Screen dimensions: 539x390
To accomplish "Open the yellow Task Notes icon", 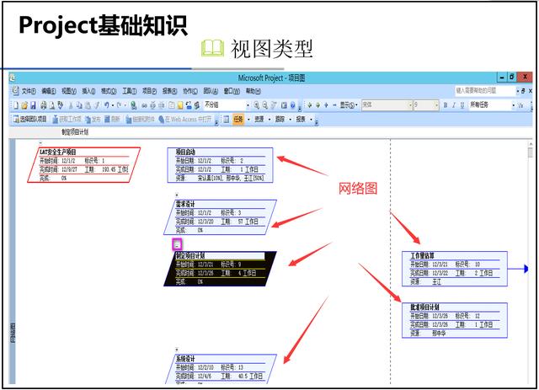I will point(179,105).
